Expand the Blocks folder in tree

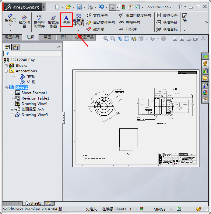pos(6,66)
